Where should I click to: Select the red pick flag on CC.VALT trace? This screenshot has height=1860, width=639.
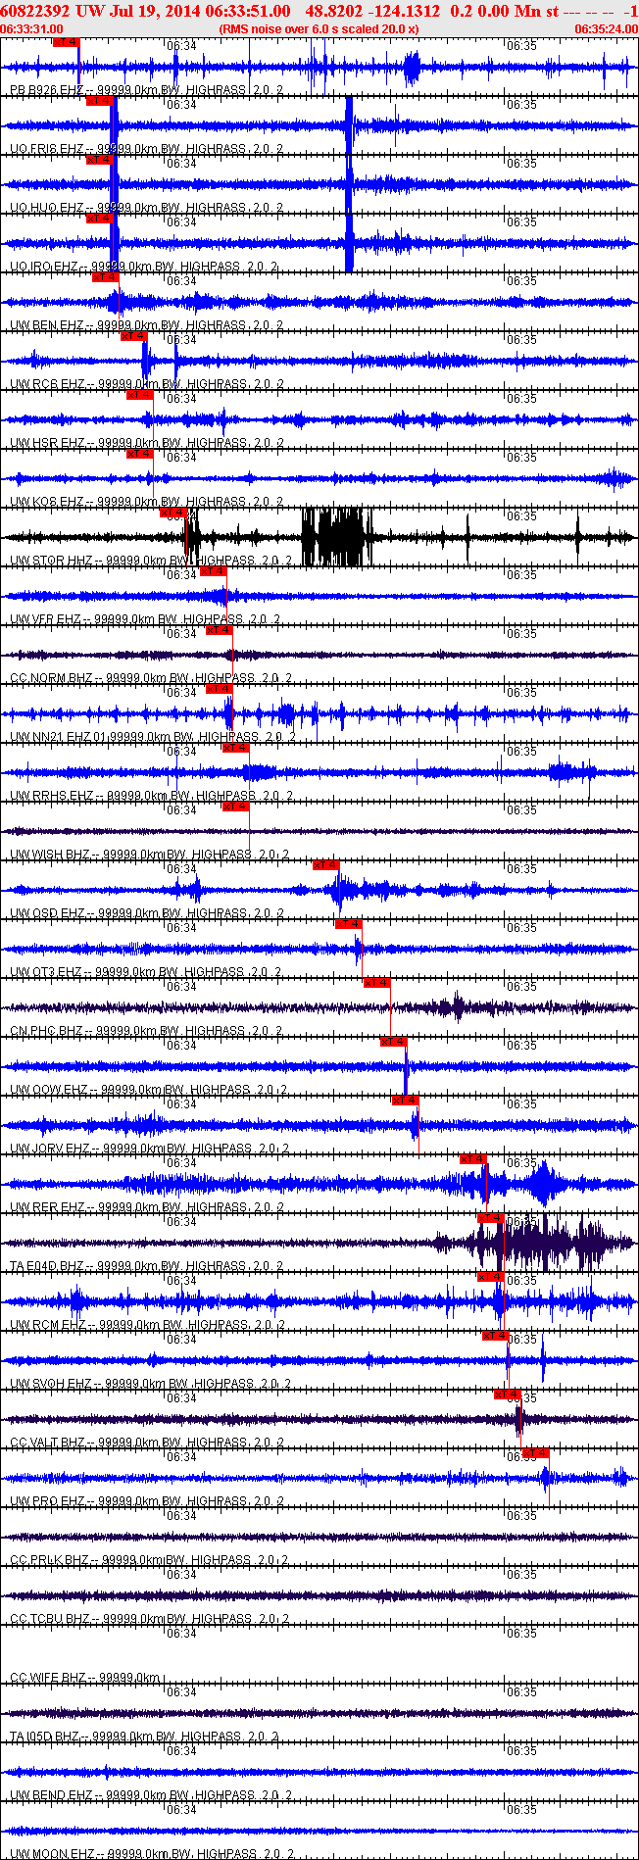click(507, 1395)
